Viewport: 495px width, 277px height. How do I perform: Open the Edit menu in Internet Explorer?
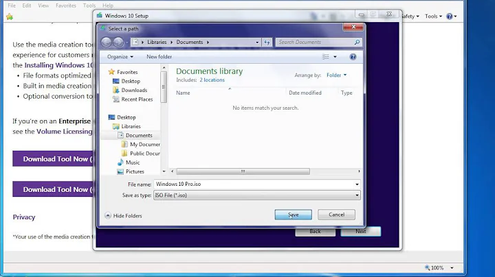(27, 5)
